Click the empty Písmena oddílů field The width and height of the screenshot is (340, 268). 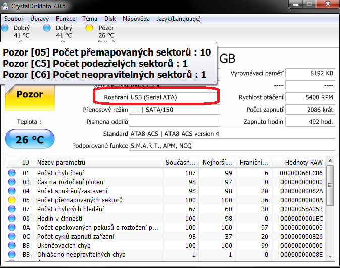(x=175, y=122)
